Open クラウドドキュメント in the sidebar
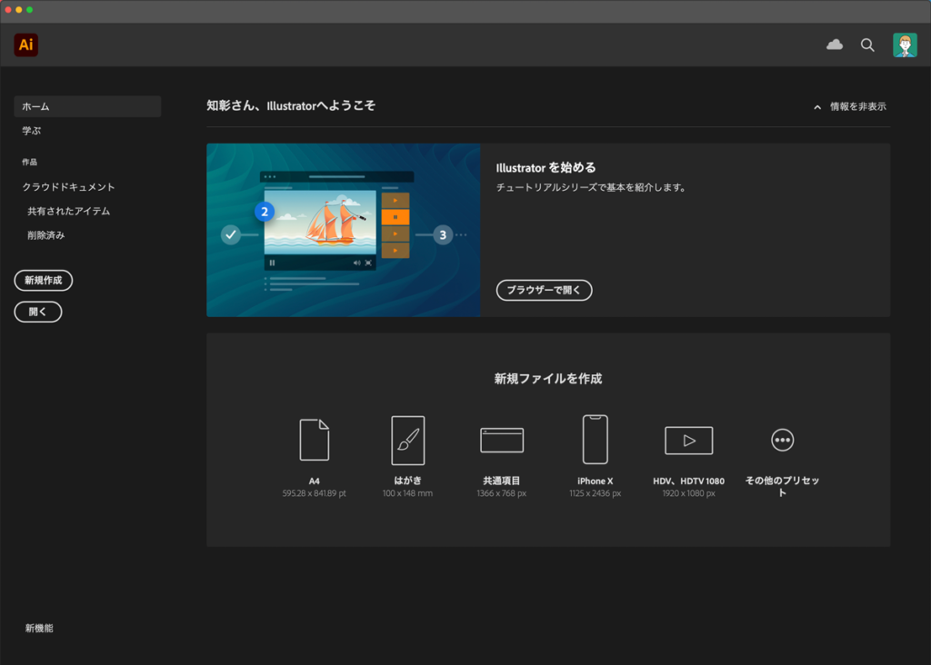 click(x=69, y=187)
